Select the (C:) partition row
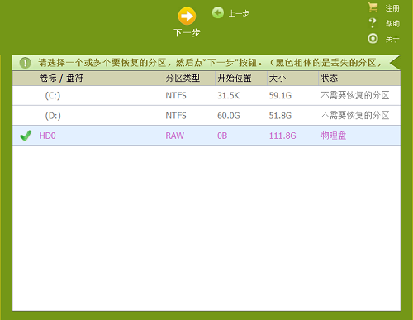413x320 pixels. point(206,96)
